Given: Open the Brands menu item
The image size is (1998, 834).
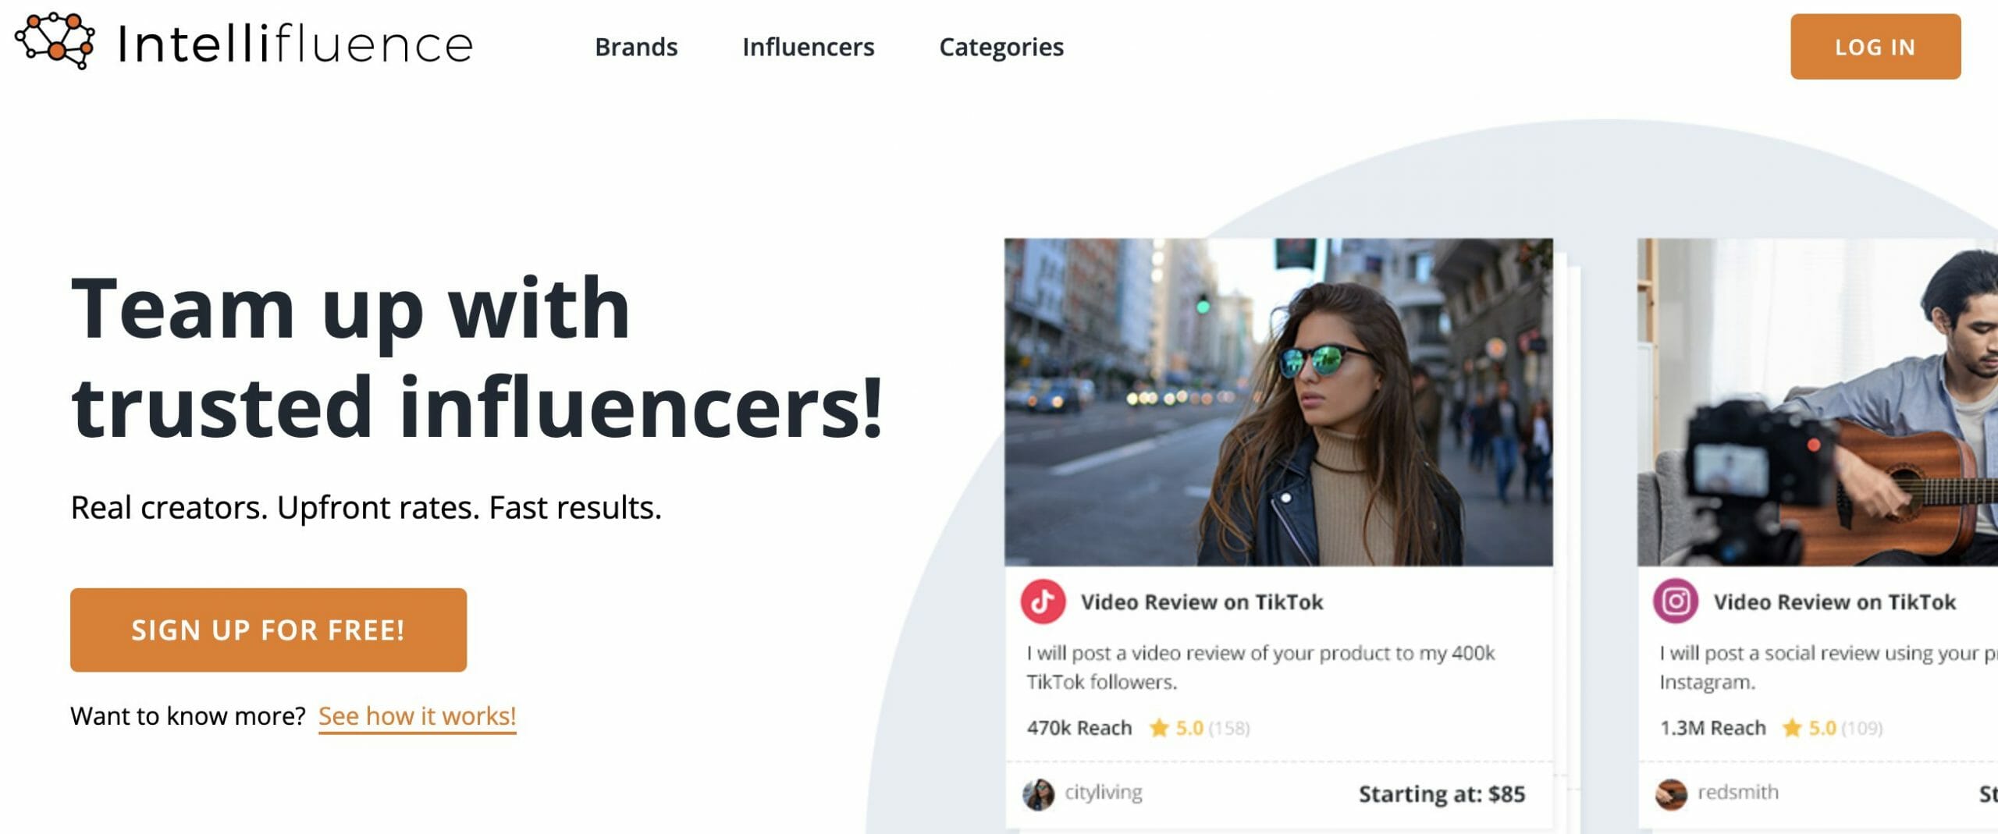Looking at the screenshot, I should click(x=636, y=47).
